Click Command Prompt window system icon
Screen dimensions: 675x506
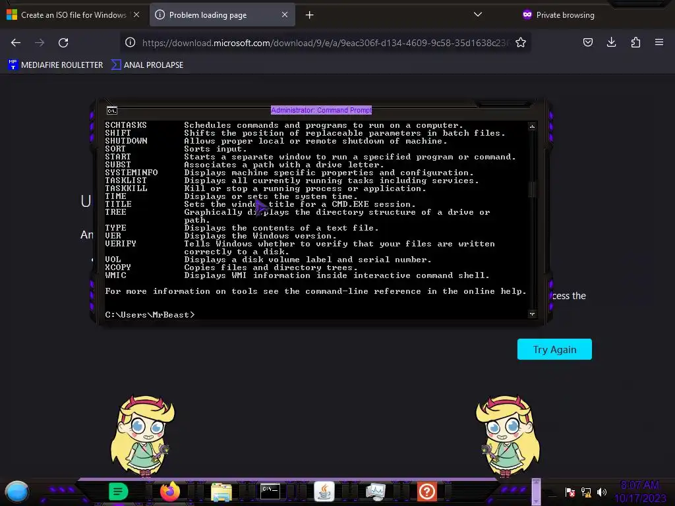coord(112,111)
